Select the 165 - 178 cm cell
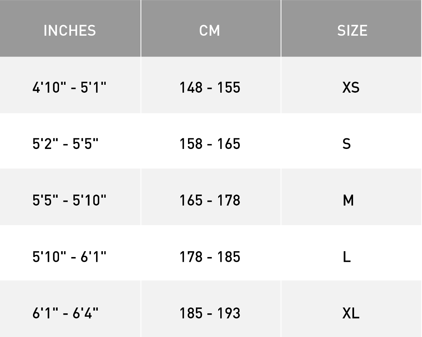Screen dimensions: 422x337 coord(210,200)
